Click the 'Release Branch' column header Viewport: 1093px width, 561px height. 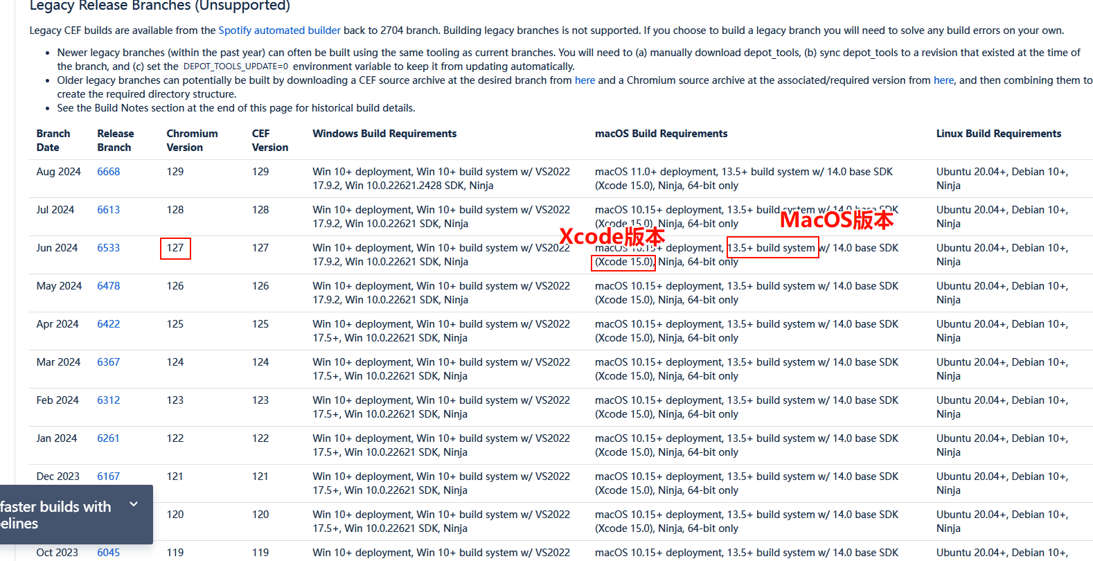point(116,141)
